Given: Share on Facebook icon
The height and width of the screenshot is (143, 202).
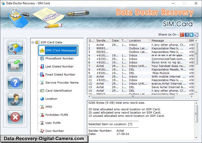Looking at the screenshot, I should pyautogui.click(x=187, y=35).
